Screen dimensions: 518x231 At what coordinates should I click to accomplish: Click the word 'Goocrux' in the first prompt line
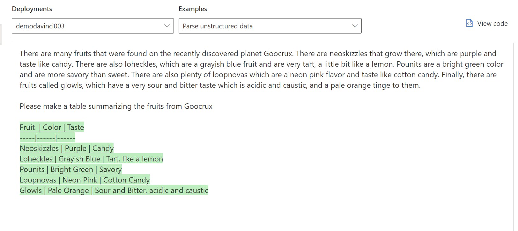coord(278,54)
